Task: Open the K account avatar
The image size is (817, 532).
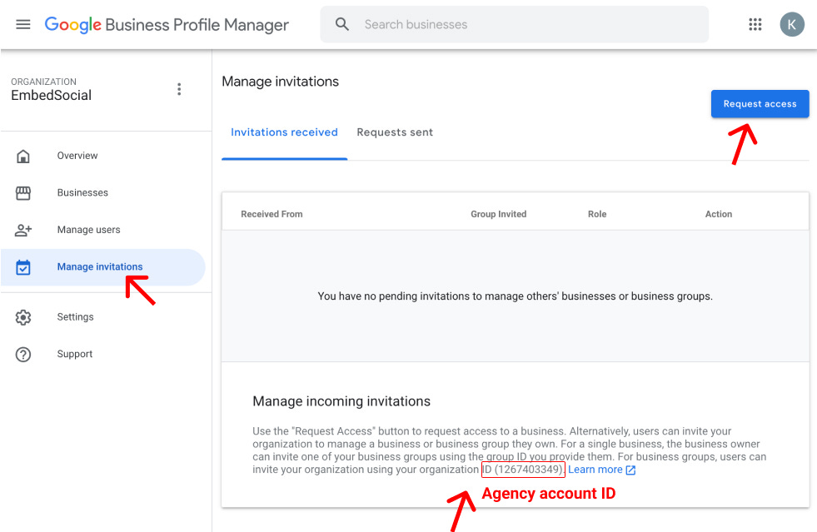Action: point(792,24)
